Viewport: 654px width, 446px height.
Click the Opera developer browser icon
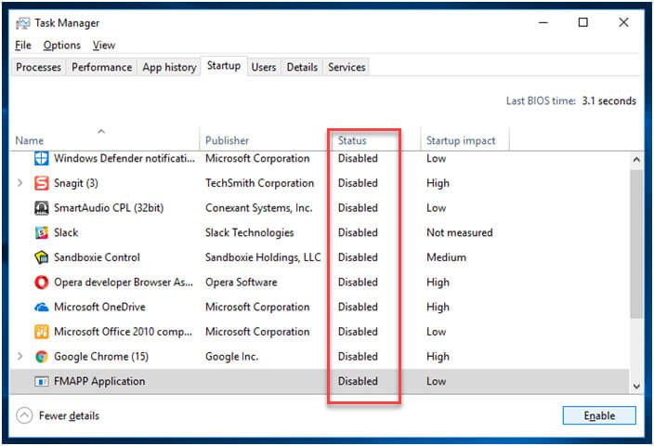(x=41, y=282)
